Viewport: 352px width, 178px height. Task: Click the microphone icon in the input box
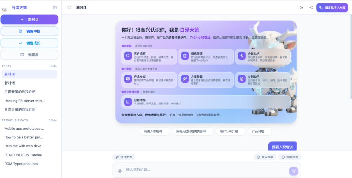tap(120, 171)
